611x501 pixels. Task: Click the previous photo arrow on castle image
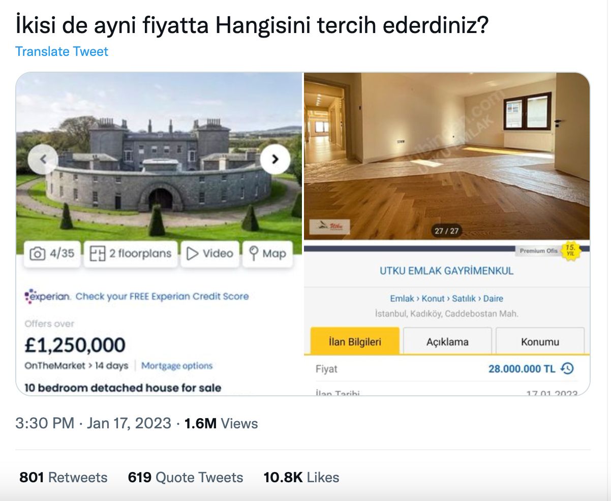click(43, 159)
